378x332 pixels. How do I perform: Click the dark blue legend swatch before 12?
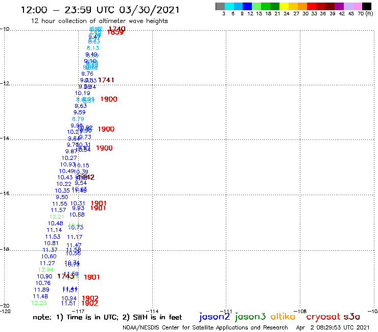pyautogui.click(x=247, y=7)
